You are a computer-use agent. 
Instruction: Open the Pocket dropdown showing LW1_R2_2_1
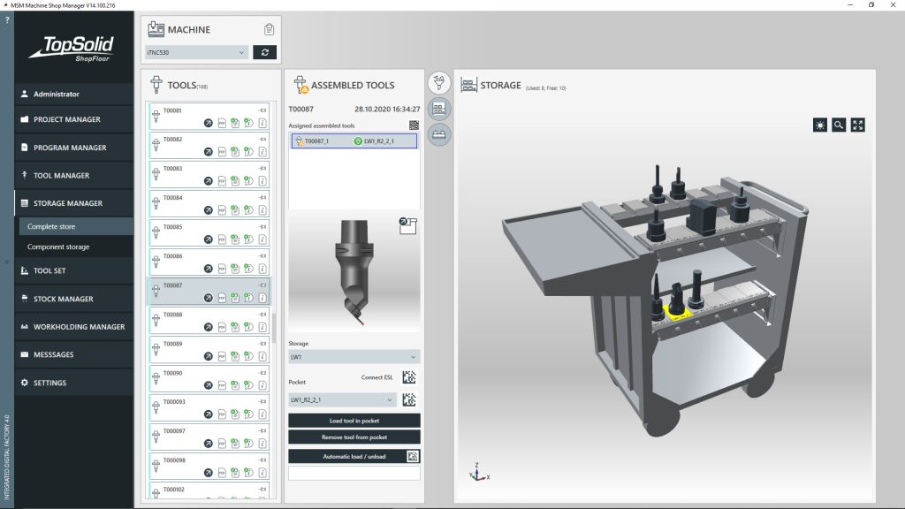click(344, 399)
